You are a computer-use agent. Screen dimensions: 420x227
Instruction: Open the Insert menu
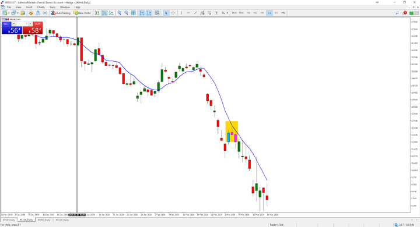[x=29, y=7]
